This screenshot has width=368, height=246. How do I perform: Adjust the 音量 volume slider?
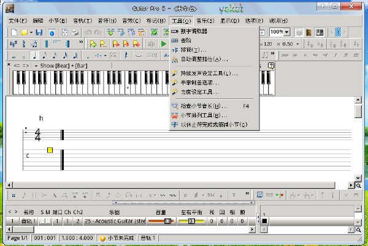[x=161, y=221]
